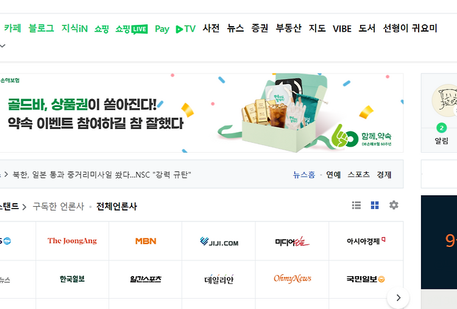Open 쇼핑LIVE from the service menu

pos(132,29)
